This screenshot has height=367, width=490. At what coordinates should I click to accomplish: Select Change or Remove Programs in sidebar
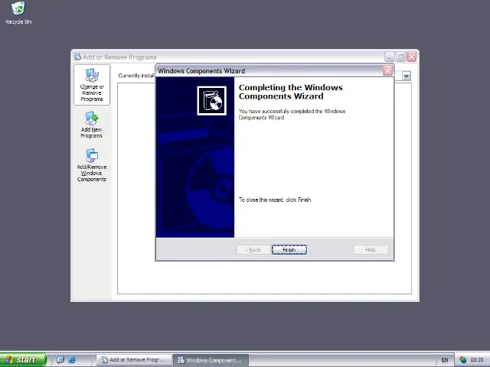tap(92, 85)
